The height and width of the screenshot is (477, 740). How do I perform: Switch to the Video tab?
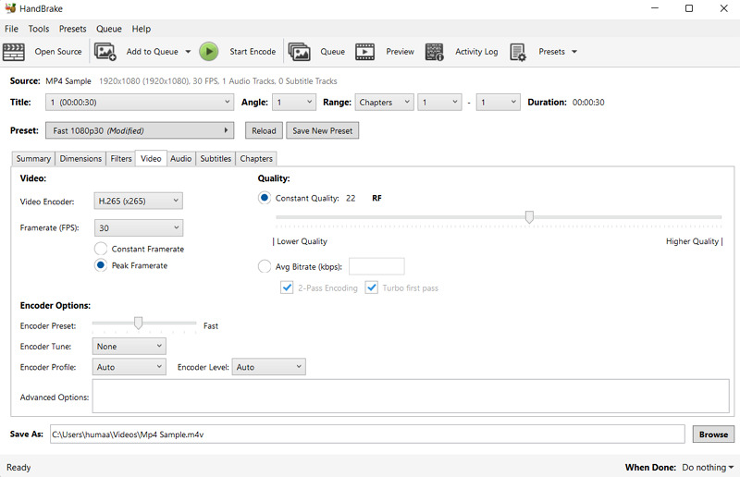point(151,158)
